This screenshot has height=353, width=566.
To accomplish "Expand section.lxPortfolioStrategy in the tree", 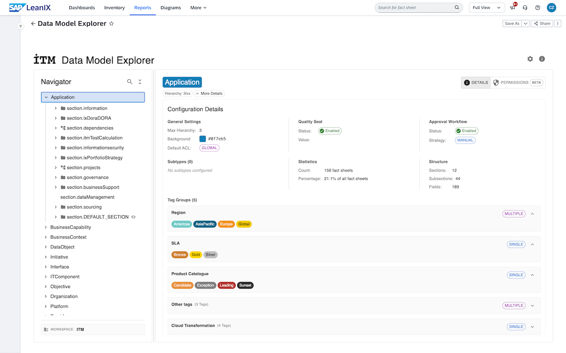I will pos(56,158).
